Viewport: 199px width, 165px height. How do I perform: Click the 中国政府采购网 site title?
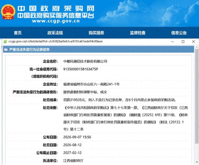56,9
